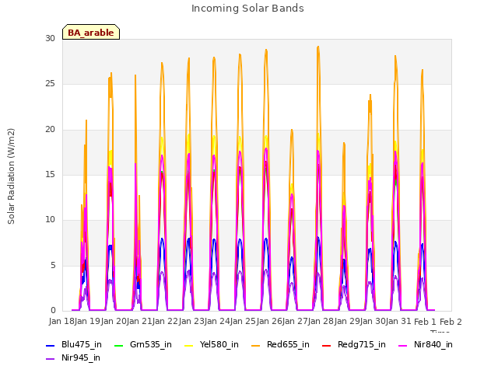Viewport: 498px width, 373px height.
Task: Click the 15 y-axis tick label
Action: click(x=50, y=174)
